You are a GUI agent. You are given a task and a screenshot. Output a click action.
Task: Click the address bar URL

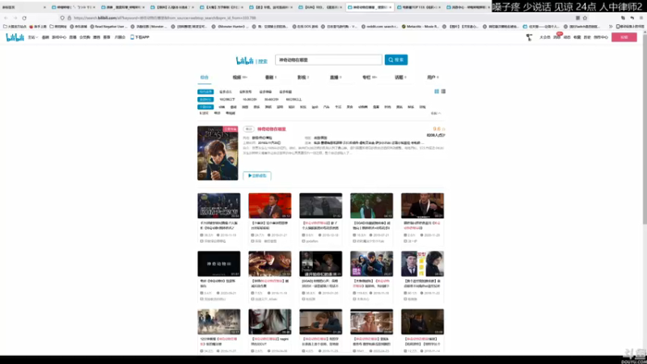pos(165,18)
